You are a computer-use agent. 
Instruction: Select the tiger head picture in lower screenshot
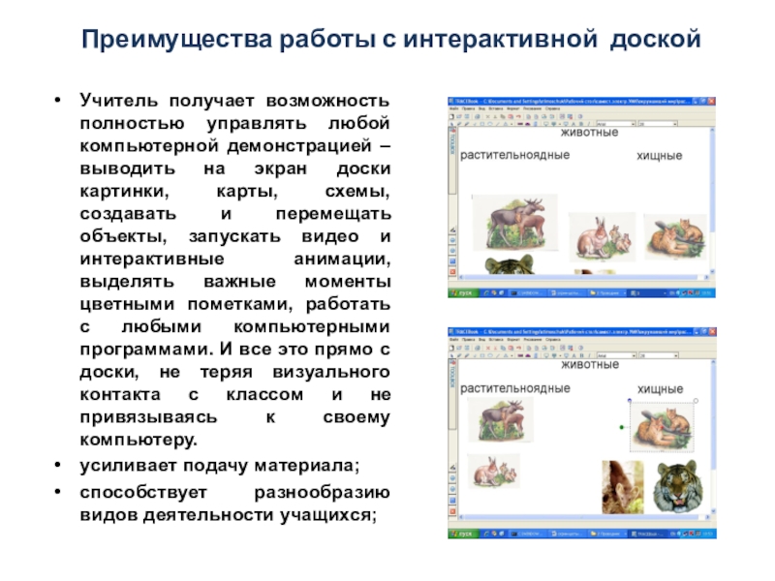tap(678, 487)
